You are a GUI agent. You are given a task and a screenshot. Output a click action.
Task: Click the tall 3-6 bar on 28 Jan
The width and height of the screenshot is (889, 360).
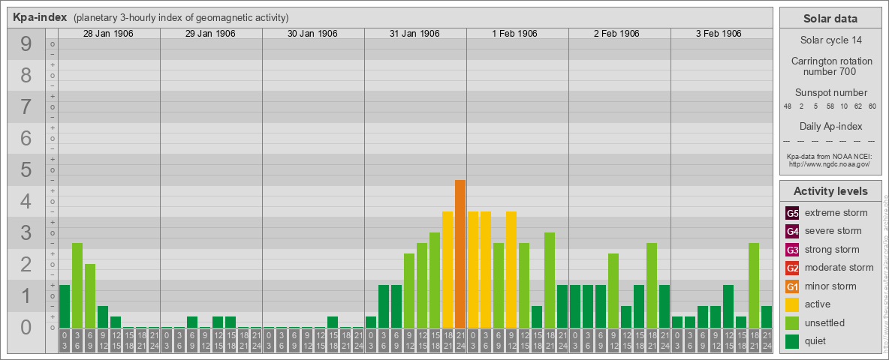click(77, 285)
